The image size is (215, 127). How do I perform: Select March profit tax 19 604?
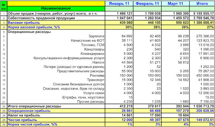(183, 115)
